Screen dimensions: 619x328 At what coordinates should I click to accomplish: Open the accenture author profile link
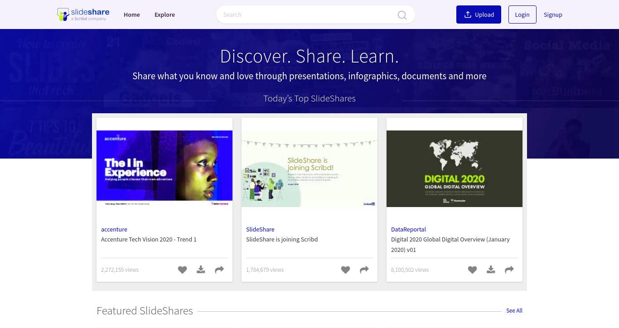114,229
